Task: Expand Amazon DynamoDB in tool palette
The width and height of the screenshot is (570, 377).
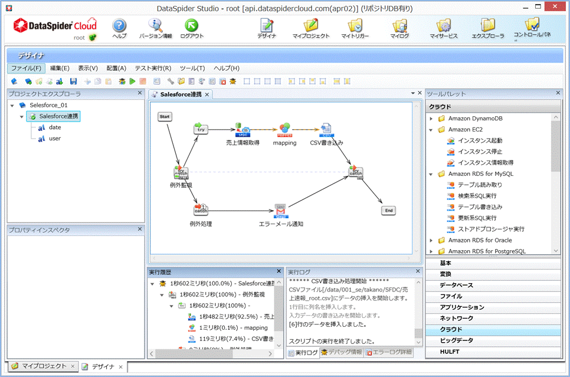Action: [431, 119]
